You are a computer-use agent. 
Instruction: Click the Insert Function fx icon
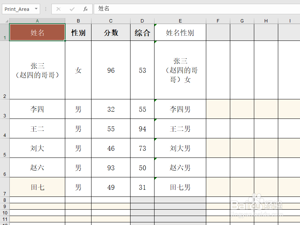tap(85, 9)
